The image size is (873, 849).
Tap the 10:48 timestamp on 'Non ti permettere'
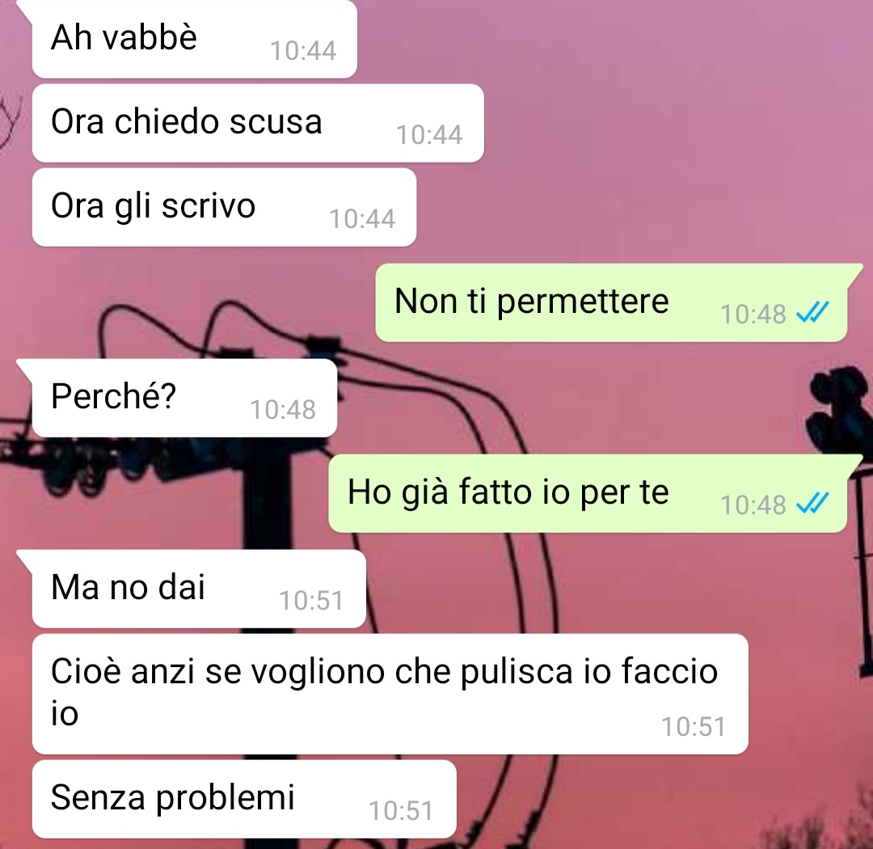click(x=753, y=315)
